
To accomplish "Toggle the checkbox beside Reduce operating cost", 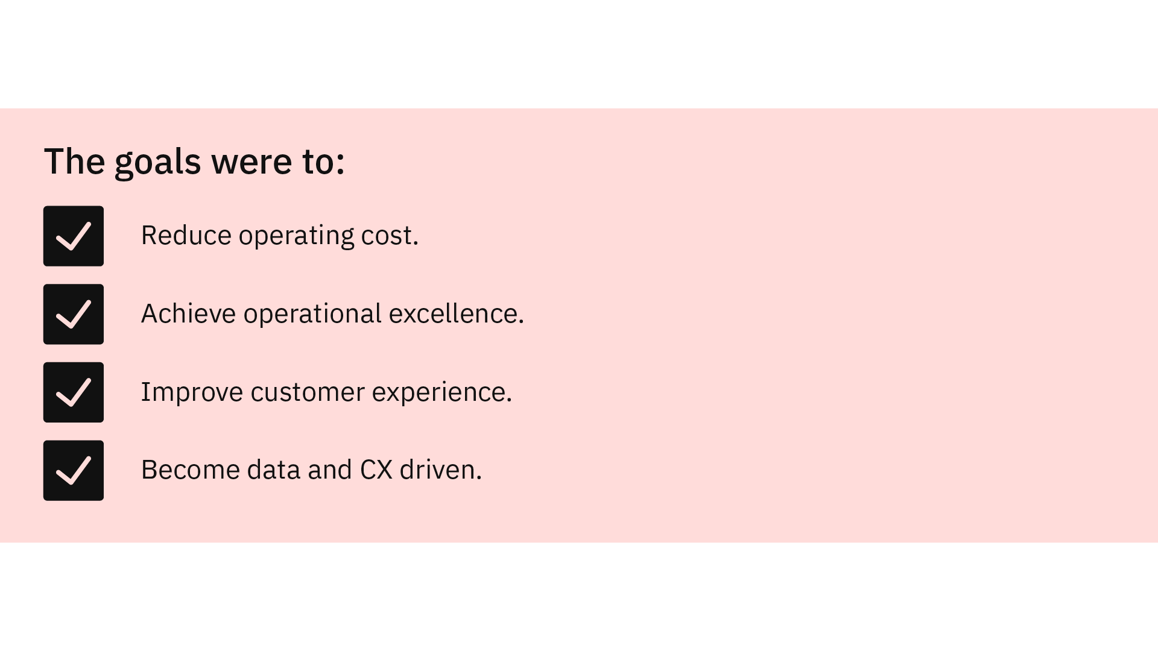I will (74, 236).
